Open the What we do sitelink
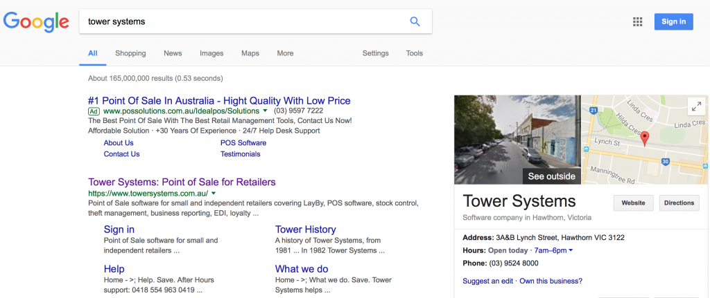The height and width of the screenshot is (298, 710). click(x=302, y=269)
